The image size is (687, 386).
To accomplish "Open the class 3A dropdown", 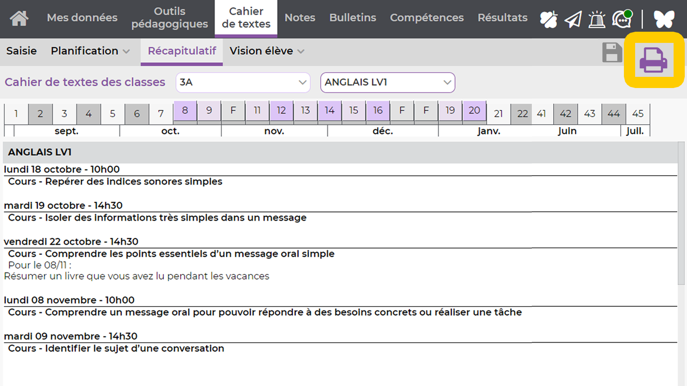I will click(x=243, y=83).
